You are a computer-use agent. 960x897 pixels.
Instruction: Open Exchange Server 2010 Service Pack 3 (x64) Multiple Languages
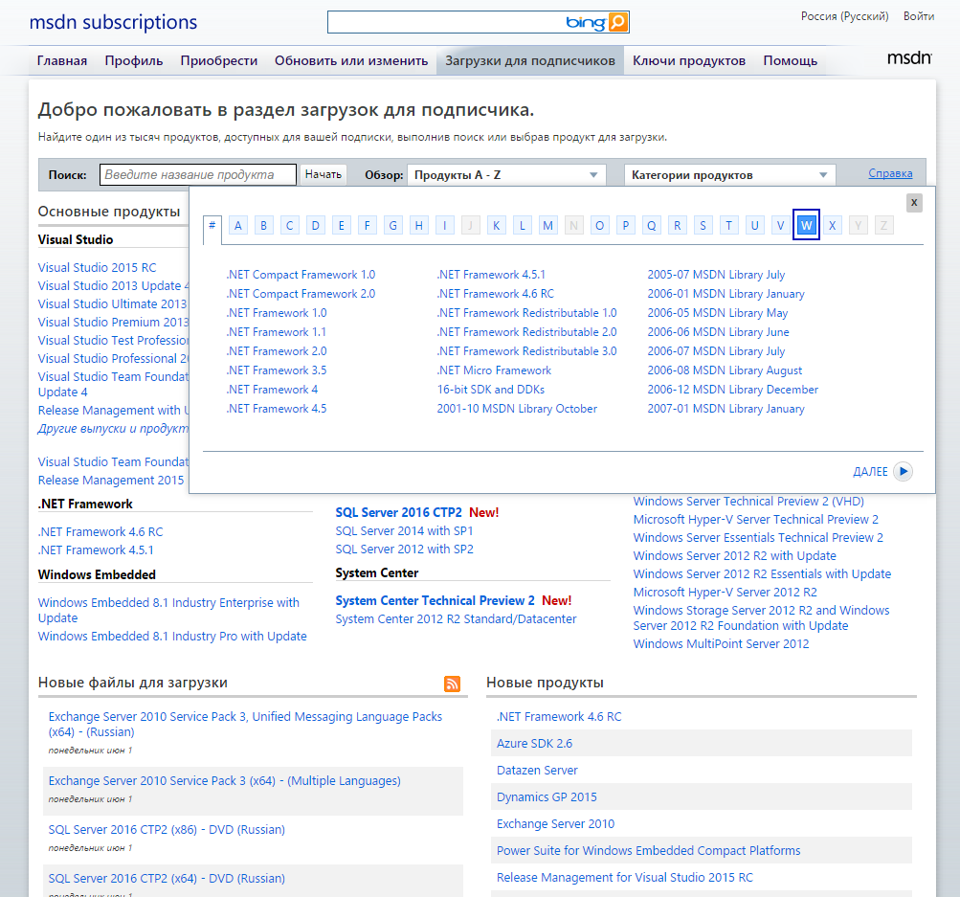[x=225, y=780]
